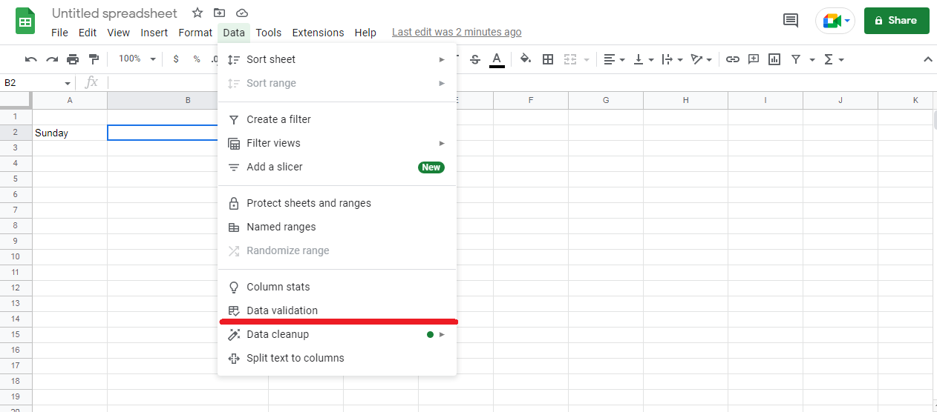
Task: Open vertical align dropdown
Action: point(643,59)
